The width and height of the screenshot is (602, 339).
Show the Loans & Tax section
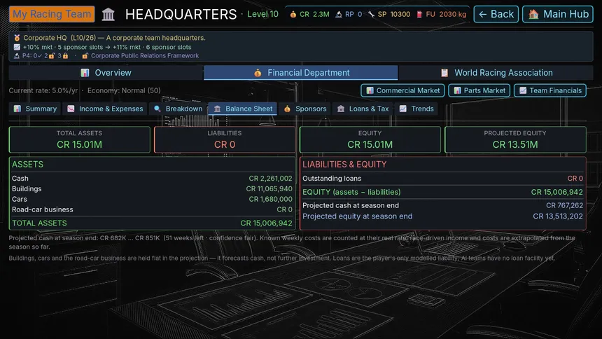pyautogui.click(x=363, y=109)
